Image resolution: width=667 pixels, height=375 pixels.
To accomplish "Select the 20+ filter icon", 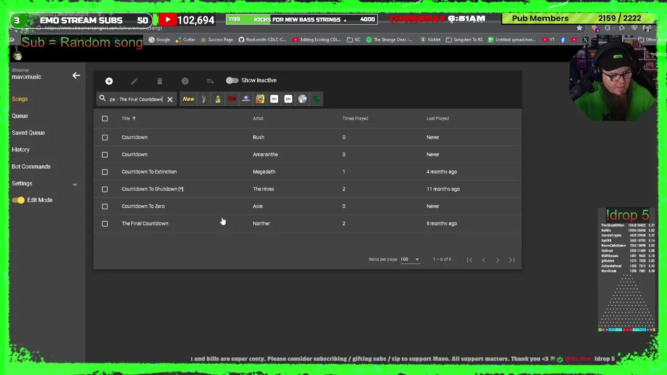I will click(288, 99).
